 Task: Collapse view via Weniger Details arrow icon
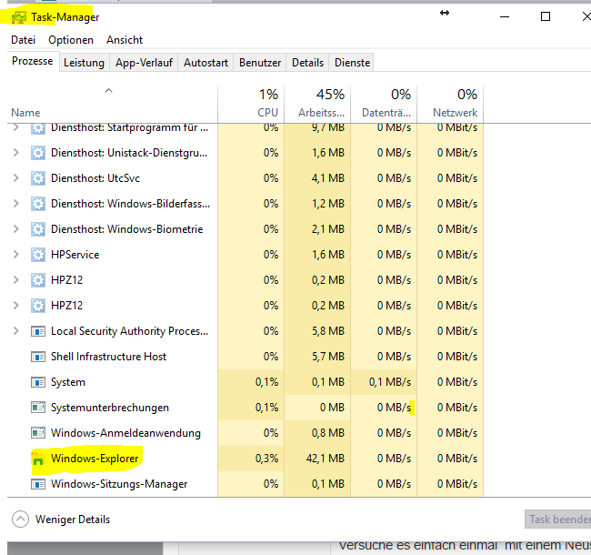[20, 520]
